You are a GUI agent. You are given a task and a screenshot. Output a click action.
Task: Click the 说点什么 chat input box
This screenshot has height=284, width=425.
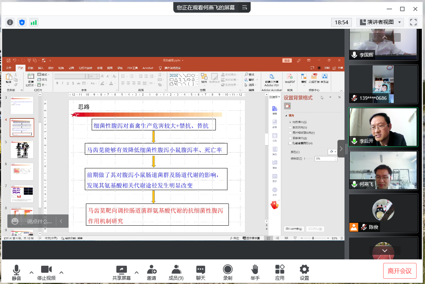39,221
